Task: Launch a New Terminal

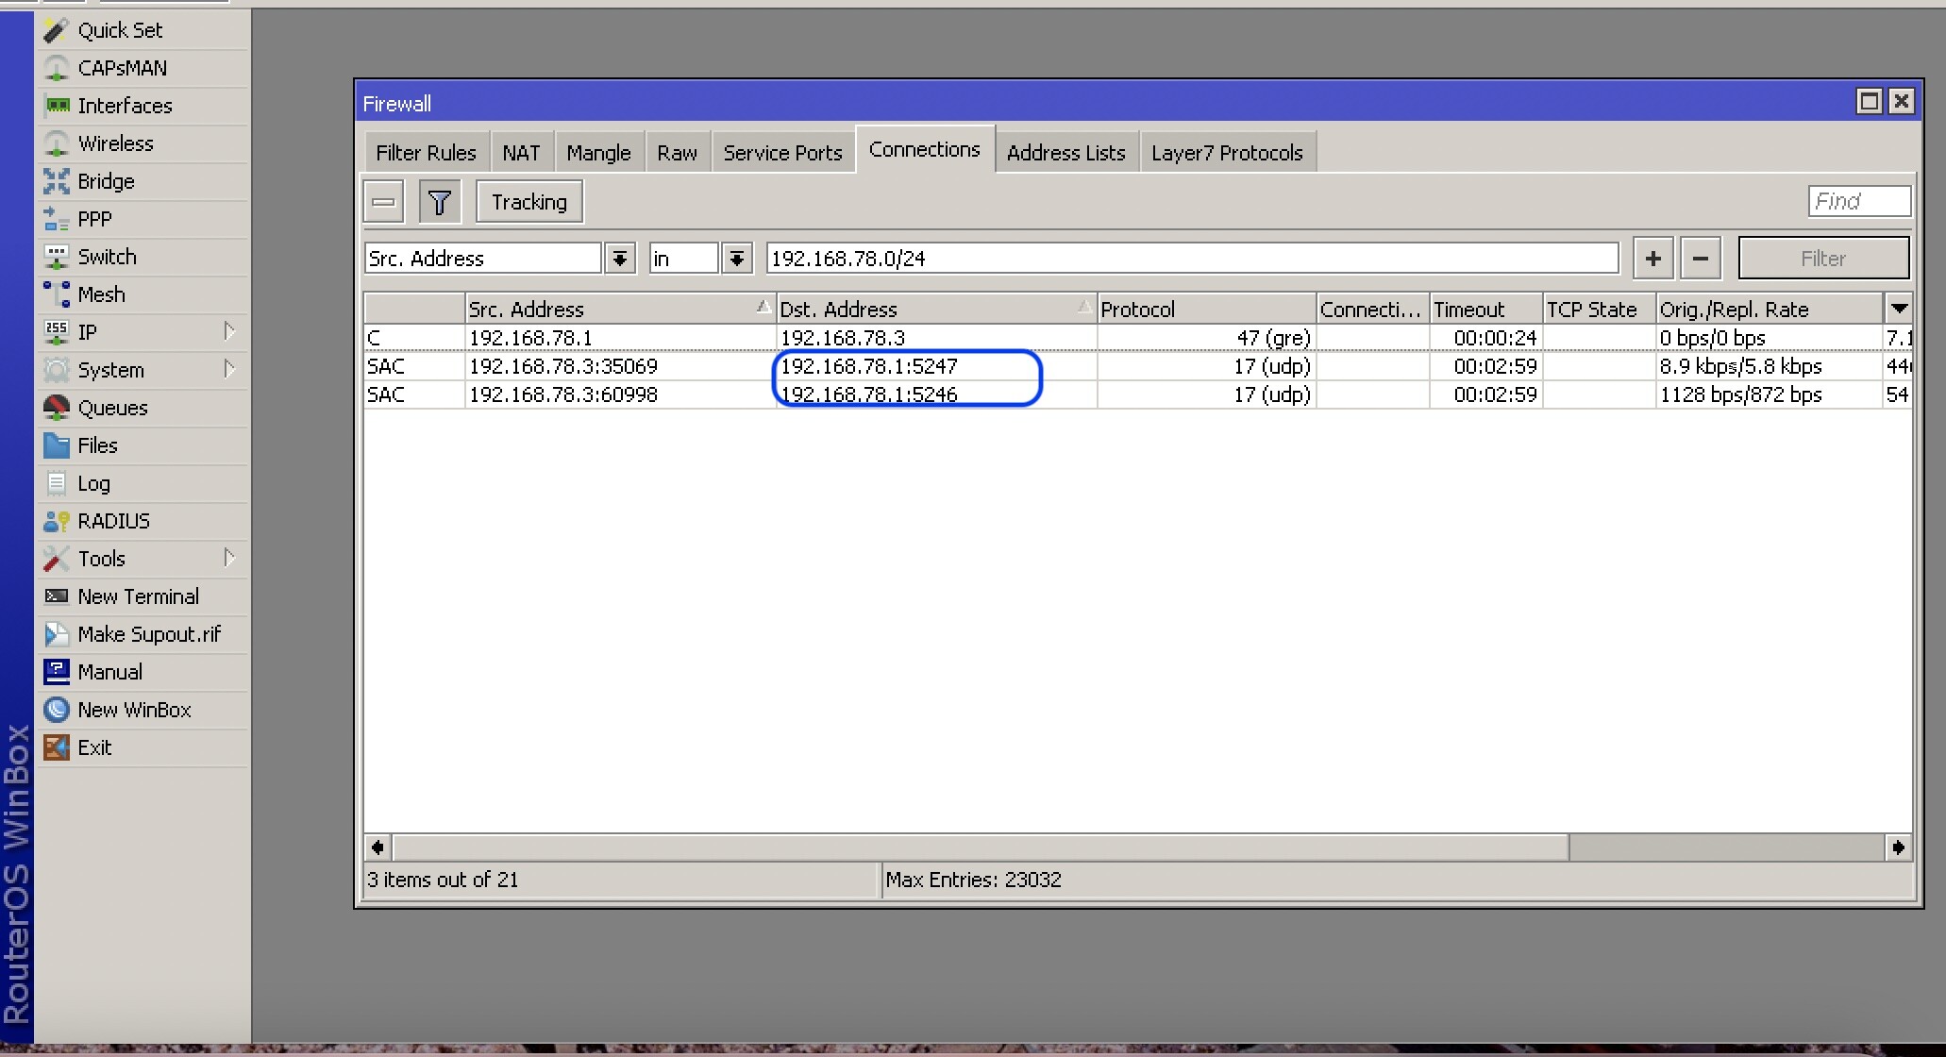Action: (143, 596)
